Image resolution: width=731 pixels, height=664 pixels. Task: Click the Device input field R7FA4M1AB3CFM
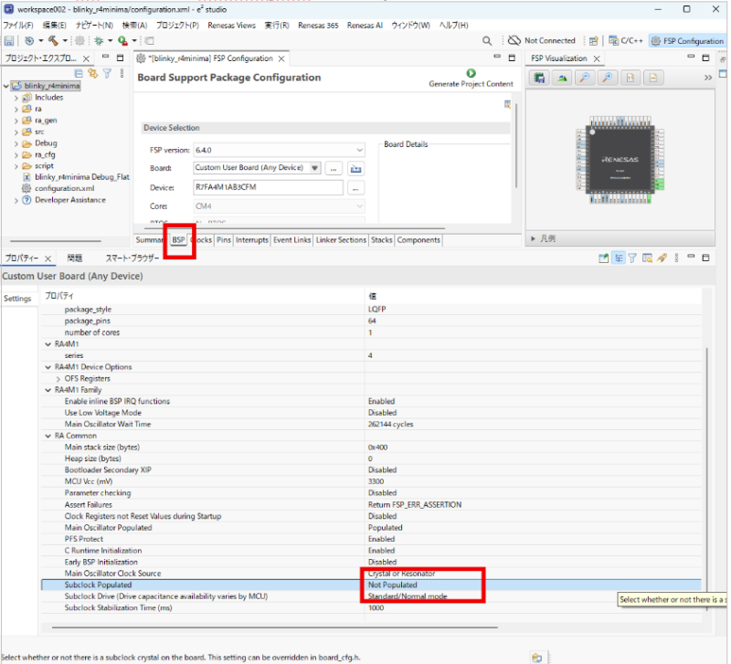pos(268,187)
